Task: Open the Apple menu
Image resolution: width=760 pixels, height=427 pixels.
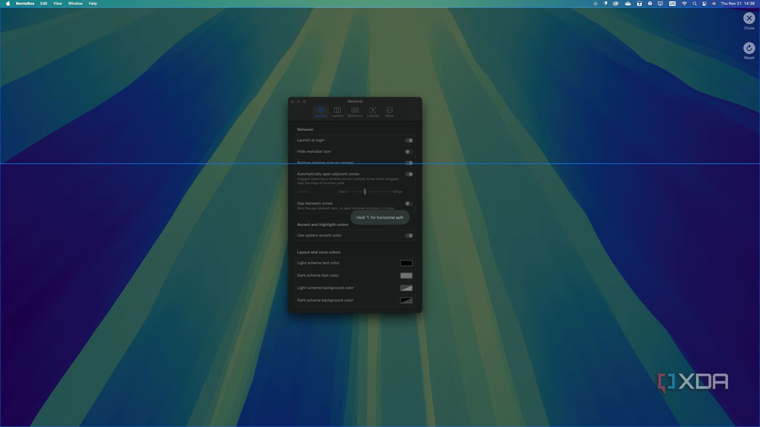Action: (8, 4)
